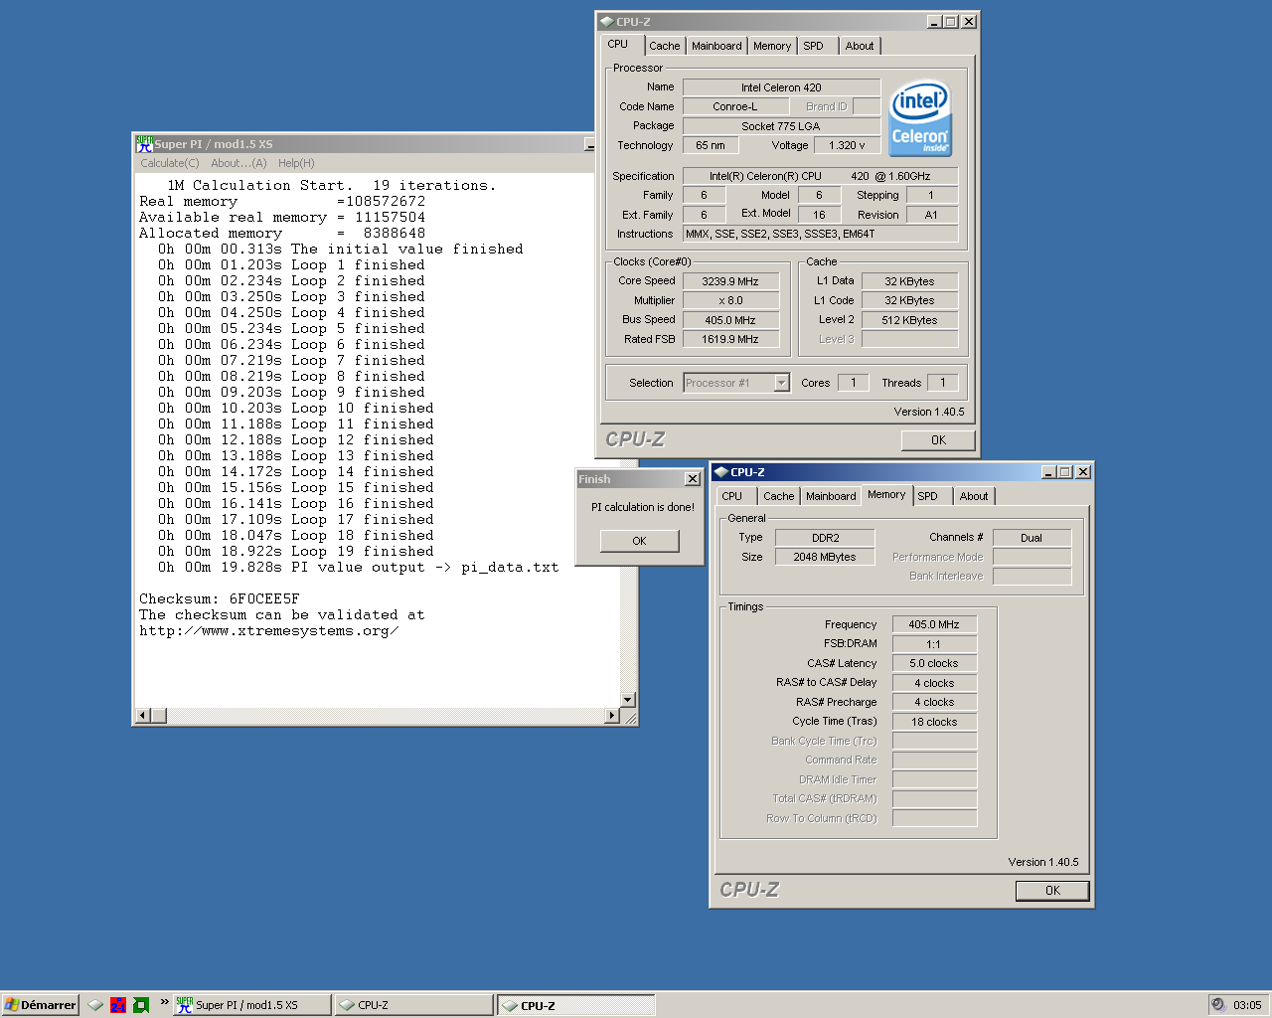Image resolution: width=1272 pixels, height=1018 pixels.
Task: Click the memory Size 2048 MBytes field
Action: pyautogui.click(x=825, y=557)
